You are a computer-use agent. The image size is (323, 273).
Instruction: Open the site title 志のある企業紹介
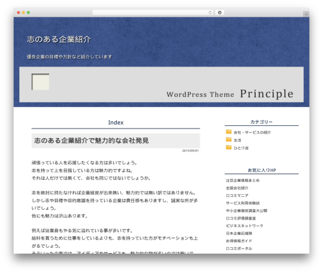(59, 39)
